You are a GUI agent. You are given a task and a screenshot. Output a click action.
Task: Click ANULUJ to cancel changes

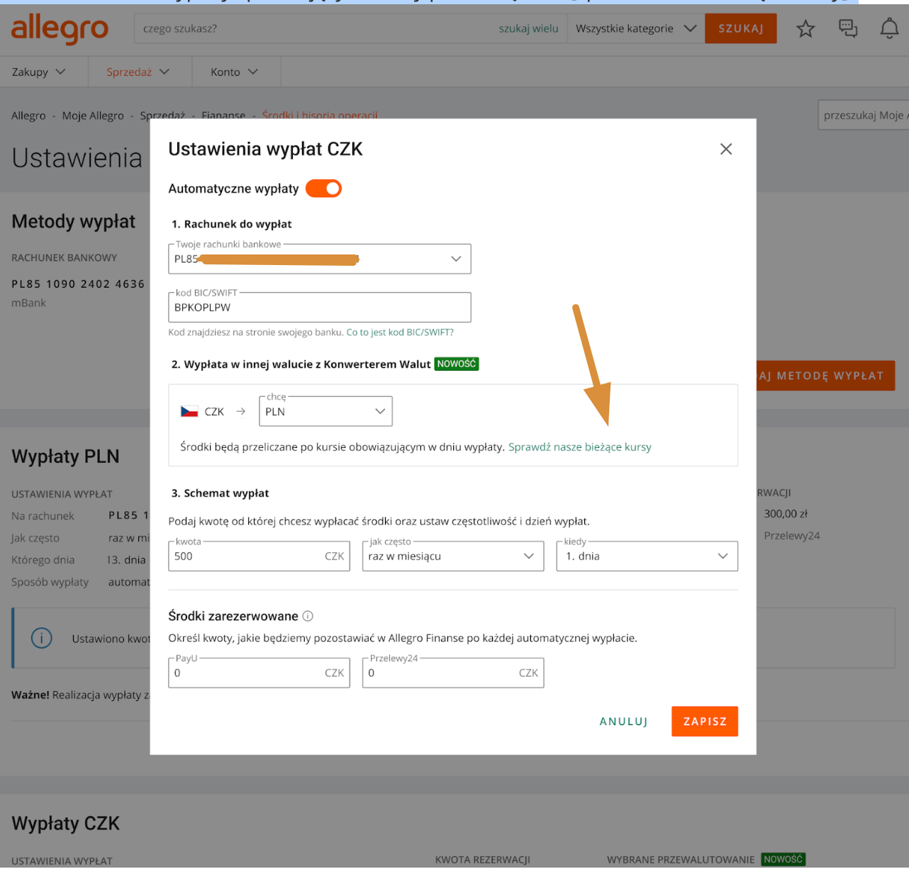623,722
